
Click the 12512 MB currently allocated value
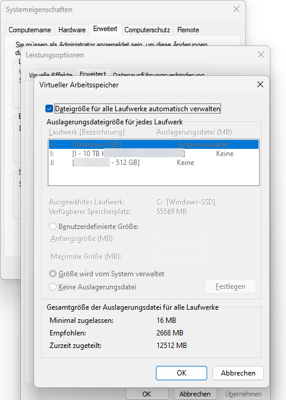click(x=171, y=346)
